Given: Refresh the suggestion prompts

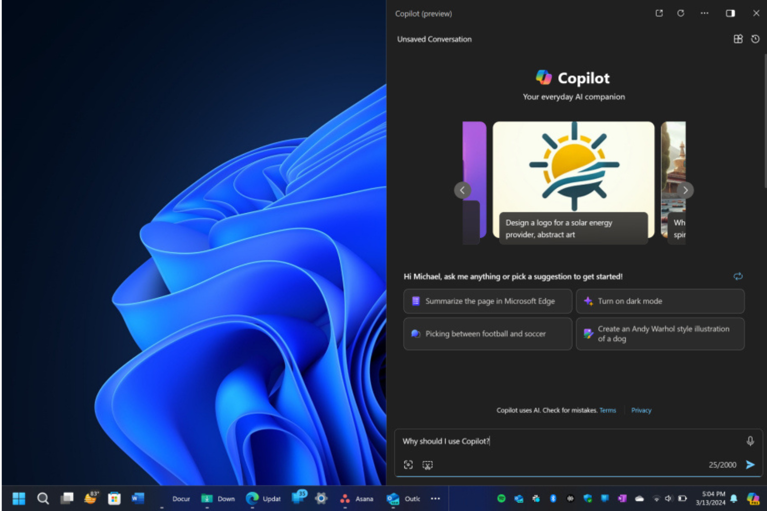Looking at the screenshot, I should pyautogui.click(x=739, y=276).
